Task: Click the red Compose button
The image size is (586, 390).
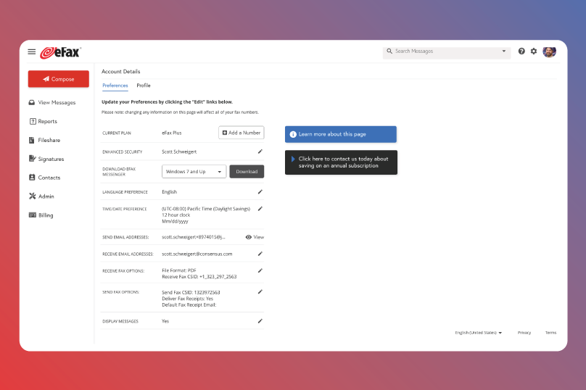Action: [59, 79]
